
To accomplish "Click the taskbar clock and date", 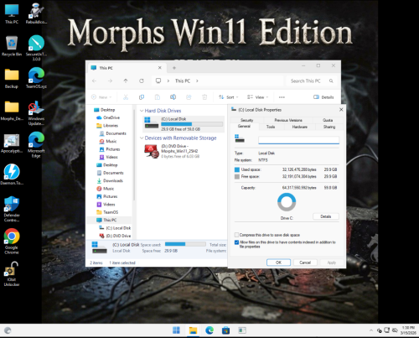I will coord(408,330).
